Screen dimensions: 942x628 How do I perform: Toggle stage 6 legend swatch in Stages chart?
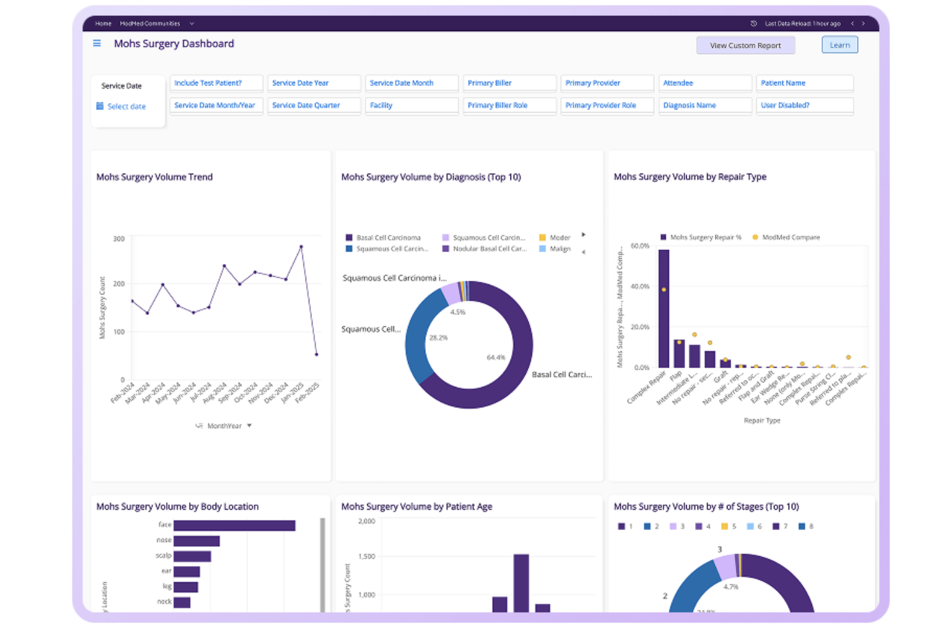(750, 526)
